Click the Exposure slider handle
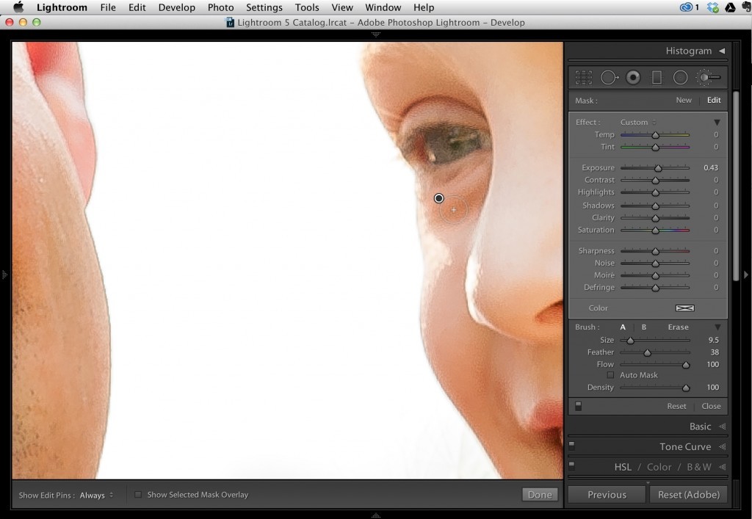The height and width of the screenshot is (519, 752). coord(658,168)
